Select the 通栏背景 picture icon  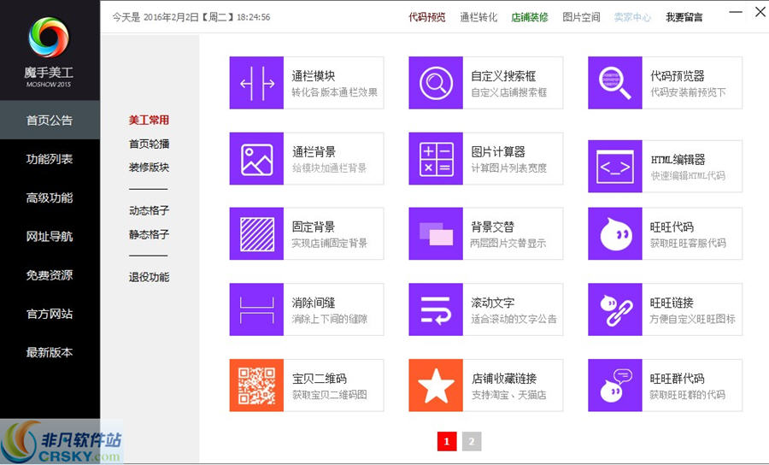point(256,158)
